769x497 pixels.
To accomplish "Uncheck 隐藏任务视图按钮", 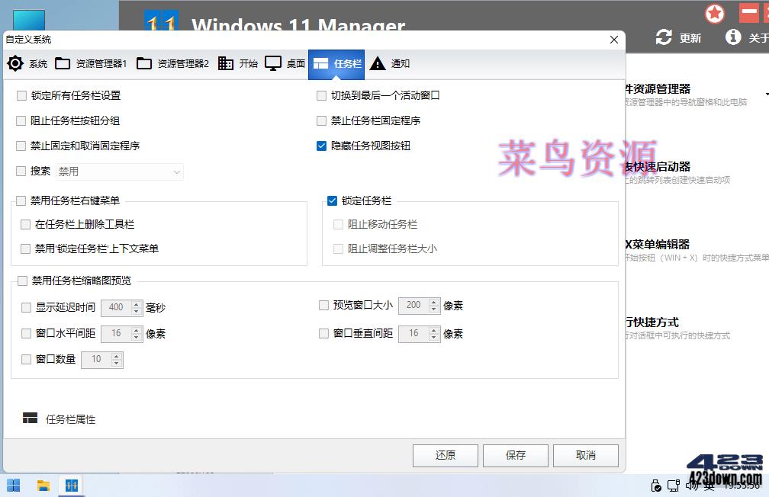I will coord(322,145).
